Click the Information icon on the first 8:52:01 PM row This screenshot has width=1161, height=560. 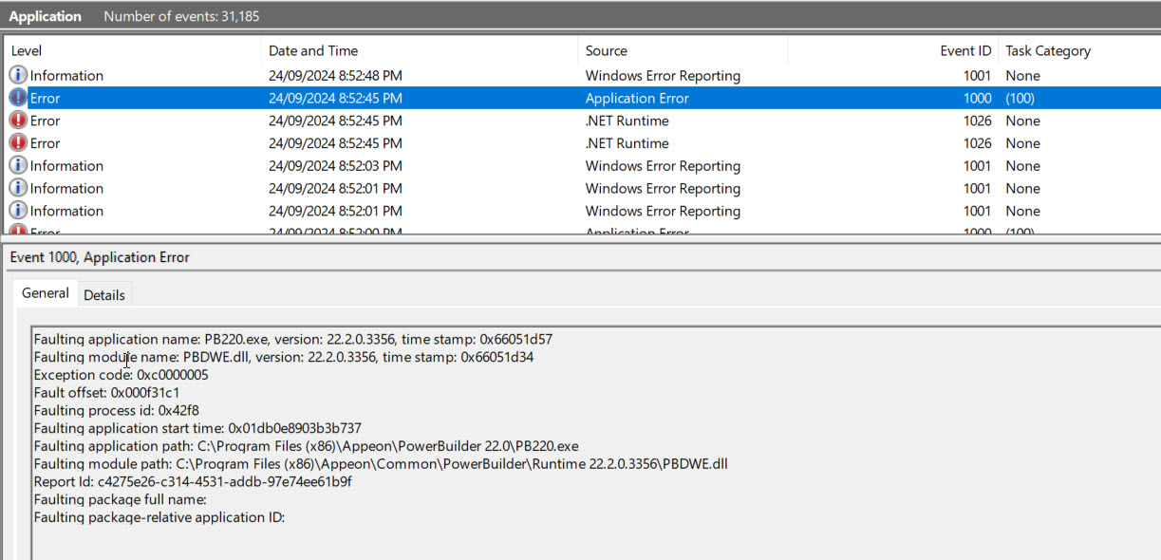click(18, 189)
